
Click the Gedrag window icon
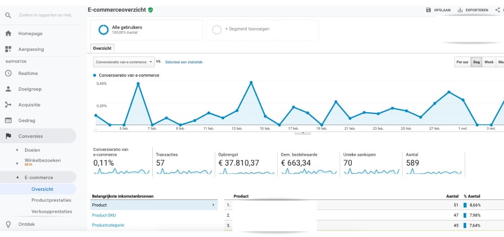(x=9, y=120)
